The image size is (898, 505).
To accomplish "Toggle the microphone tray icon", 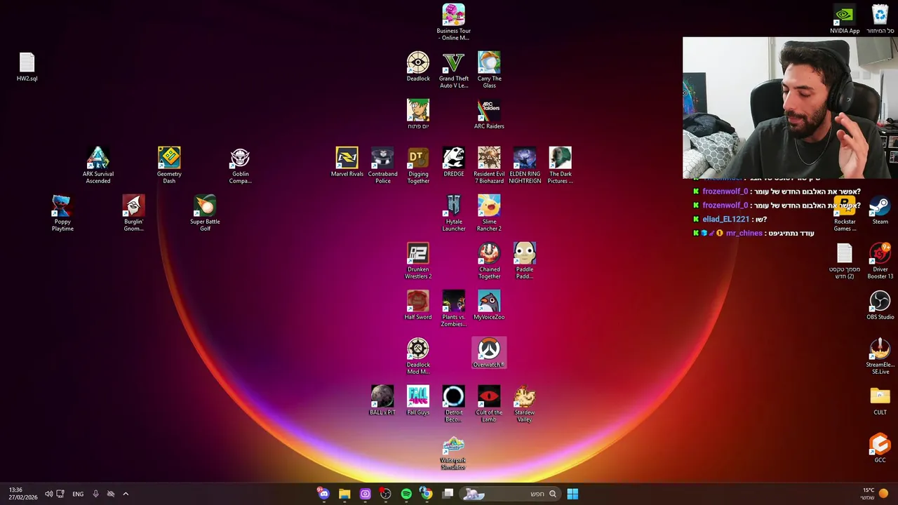I will tap(95, 494).
